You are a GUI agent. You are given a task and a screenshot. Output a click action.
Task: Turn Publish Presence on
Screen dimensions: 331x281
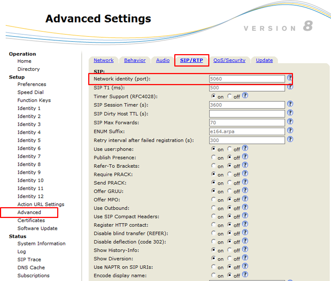[214, 157]
